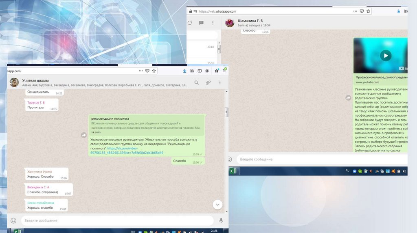Open library icon in front browser toolbar
417x233 pixels.
click(x=192, y=71)
